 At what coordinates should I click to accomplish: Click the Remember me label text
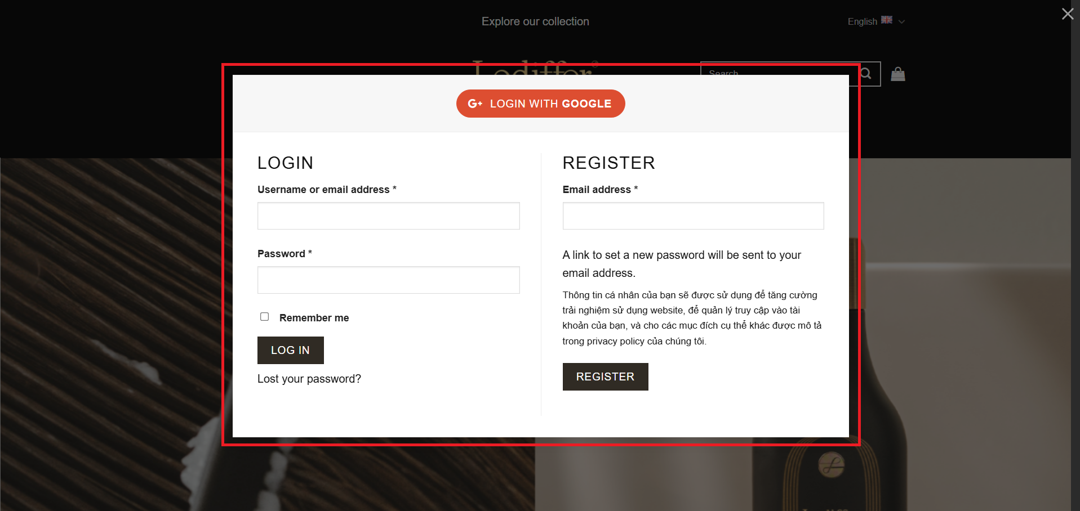click(314, 318)
